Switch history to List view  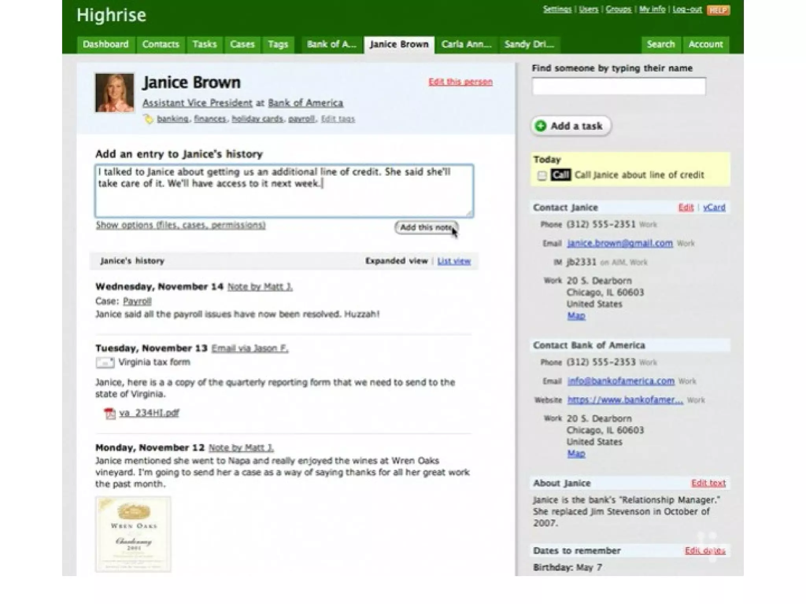pyautogui.click(x=454, y=261)
